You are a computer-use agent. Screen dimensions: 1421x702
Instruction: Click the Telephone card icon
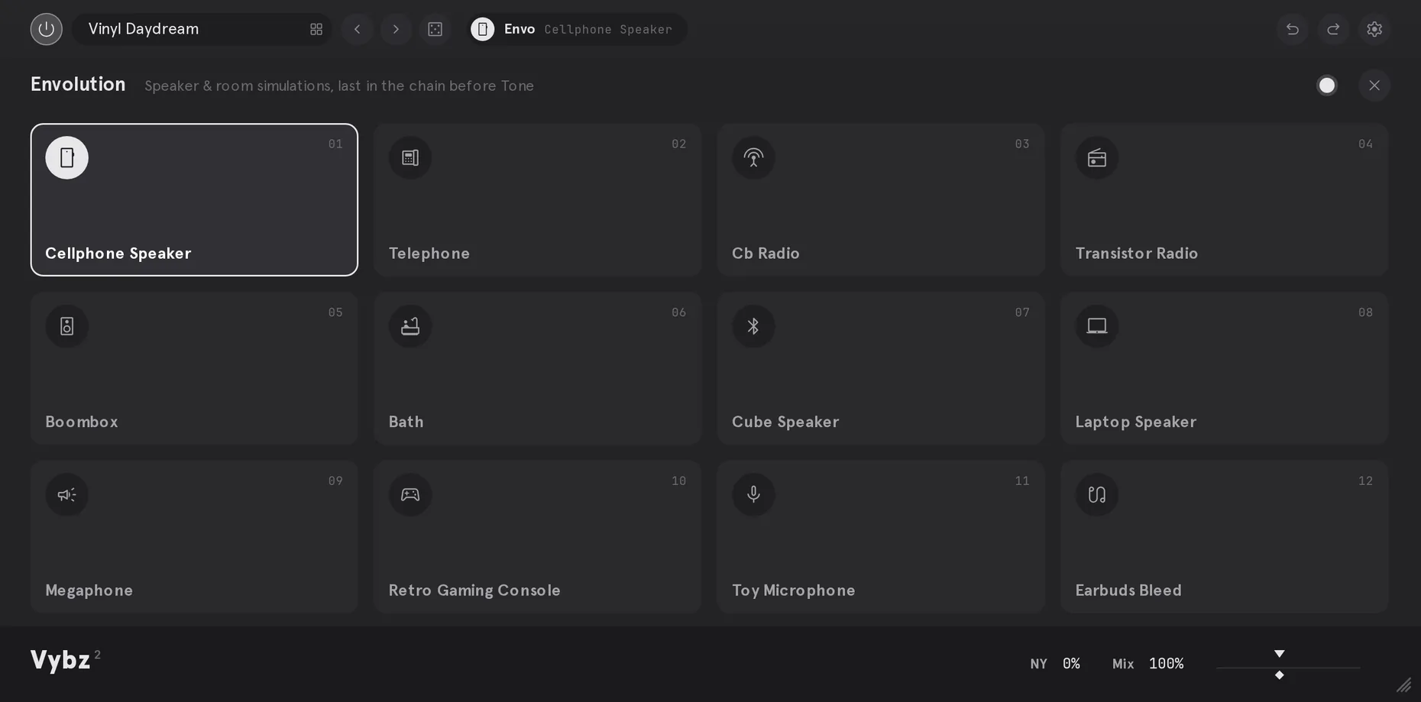tap(410, 158)
